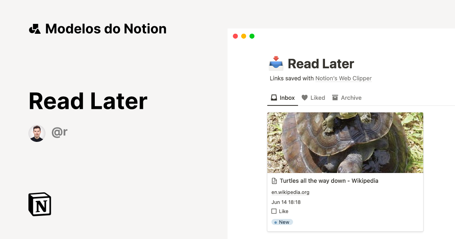Click the New status tag
455x239 pixels.
tap(282, 222)
